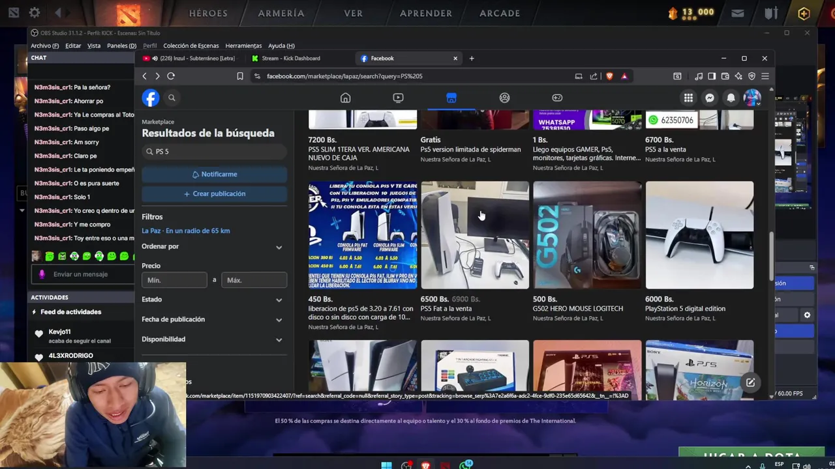835x469 pixels.
Task: Open the browser hamburger menu
Action: [x=765, y=76]
